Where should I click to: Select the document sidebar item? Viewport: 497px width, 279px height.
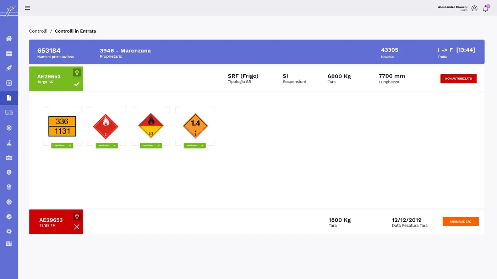(x=9, y=98)
